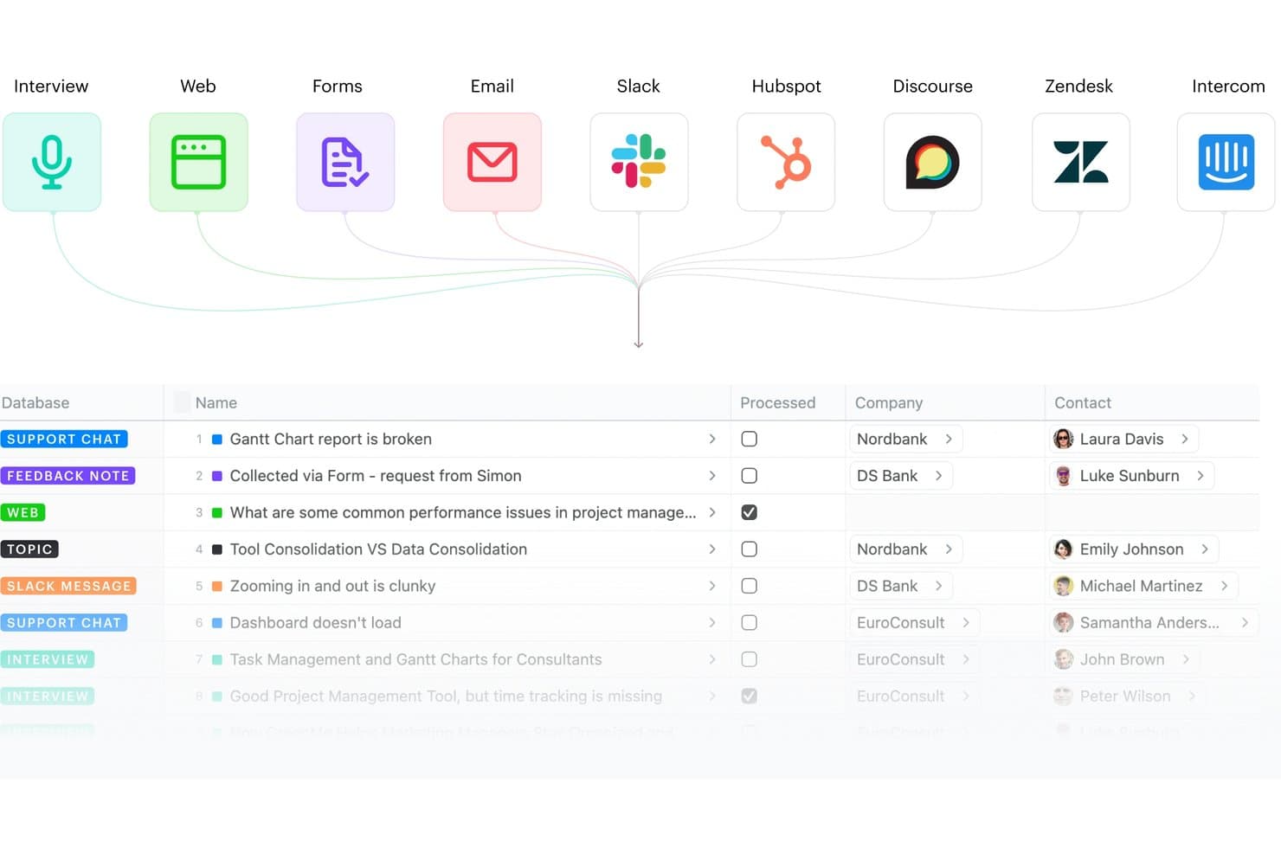Click the Interview microphone icon

pos(52,162)
